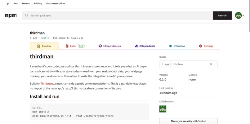Open the 3 Dependencies tab
The image size is (250, 124).
110,46
